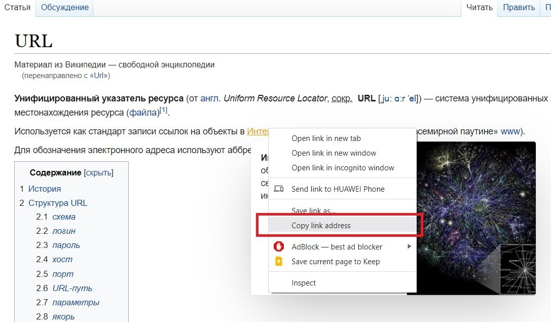Screen dimensions: 551x322
Task: Click the yellow Keep icon in menu
Action: pyautogui.click(x=279, y=261)
